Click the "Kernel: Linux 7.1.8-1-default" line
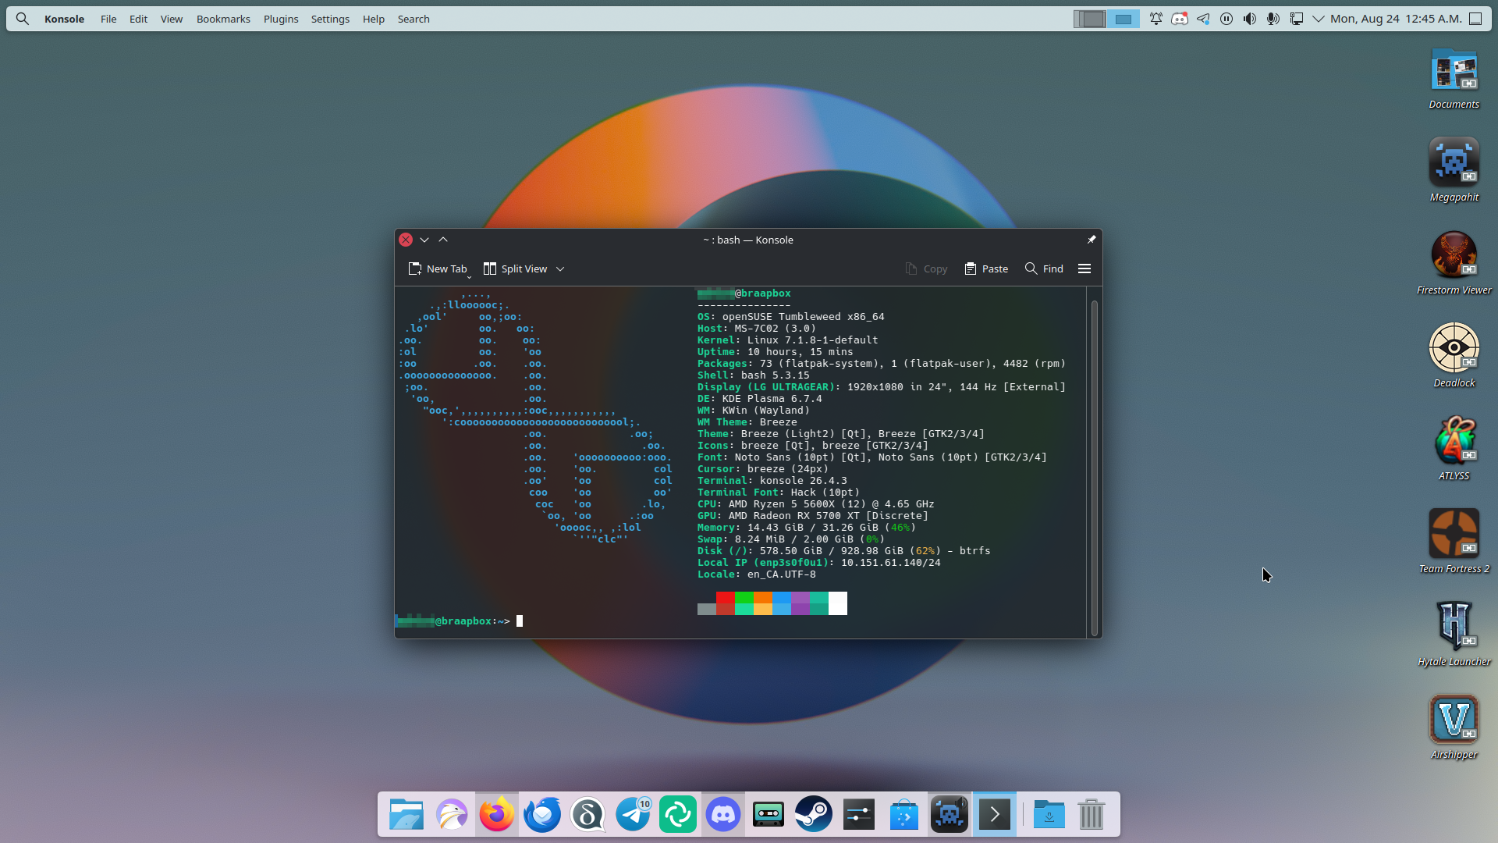The width and height of the screenshot is (1498, 843). tap(788, 340)
